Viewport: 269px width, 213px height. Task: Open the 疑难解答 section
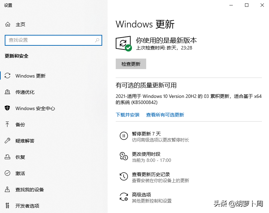25,141
